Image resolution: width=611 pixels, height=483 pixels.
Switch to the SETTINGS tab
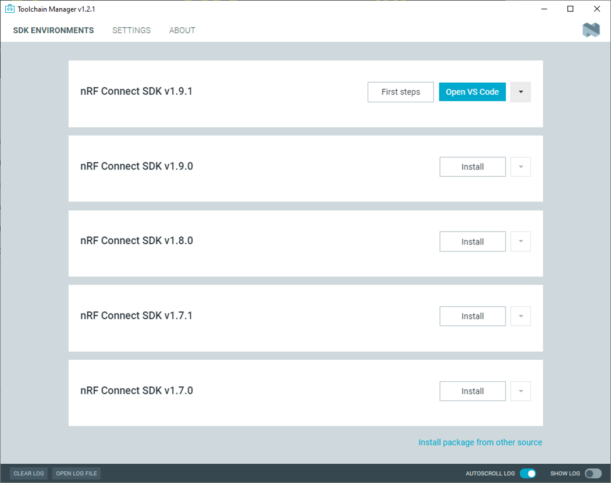coord(131,30)
